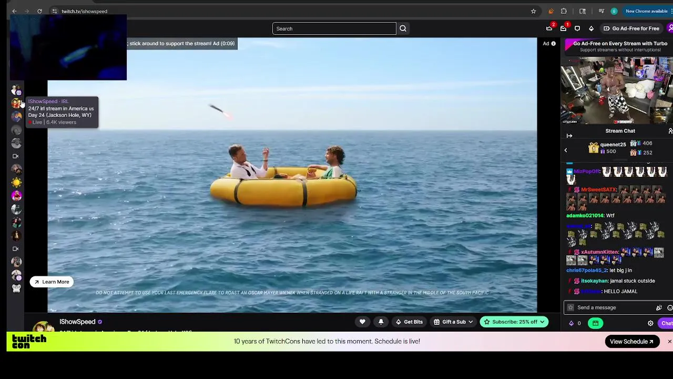
Task: Click the MrSweetSATX username in chat
Action: [x=599, y=189]
